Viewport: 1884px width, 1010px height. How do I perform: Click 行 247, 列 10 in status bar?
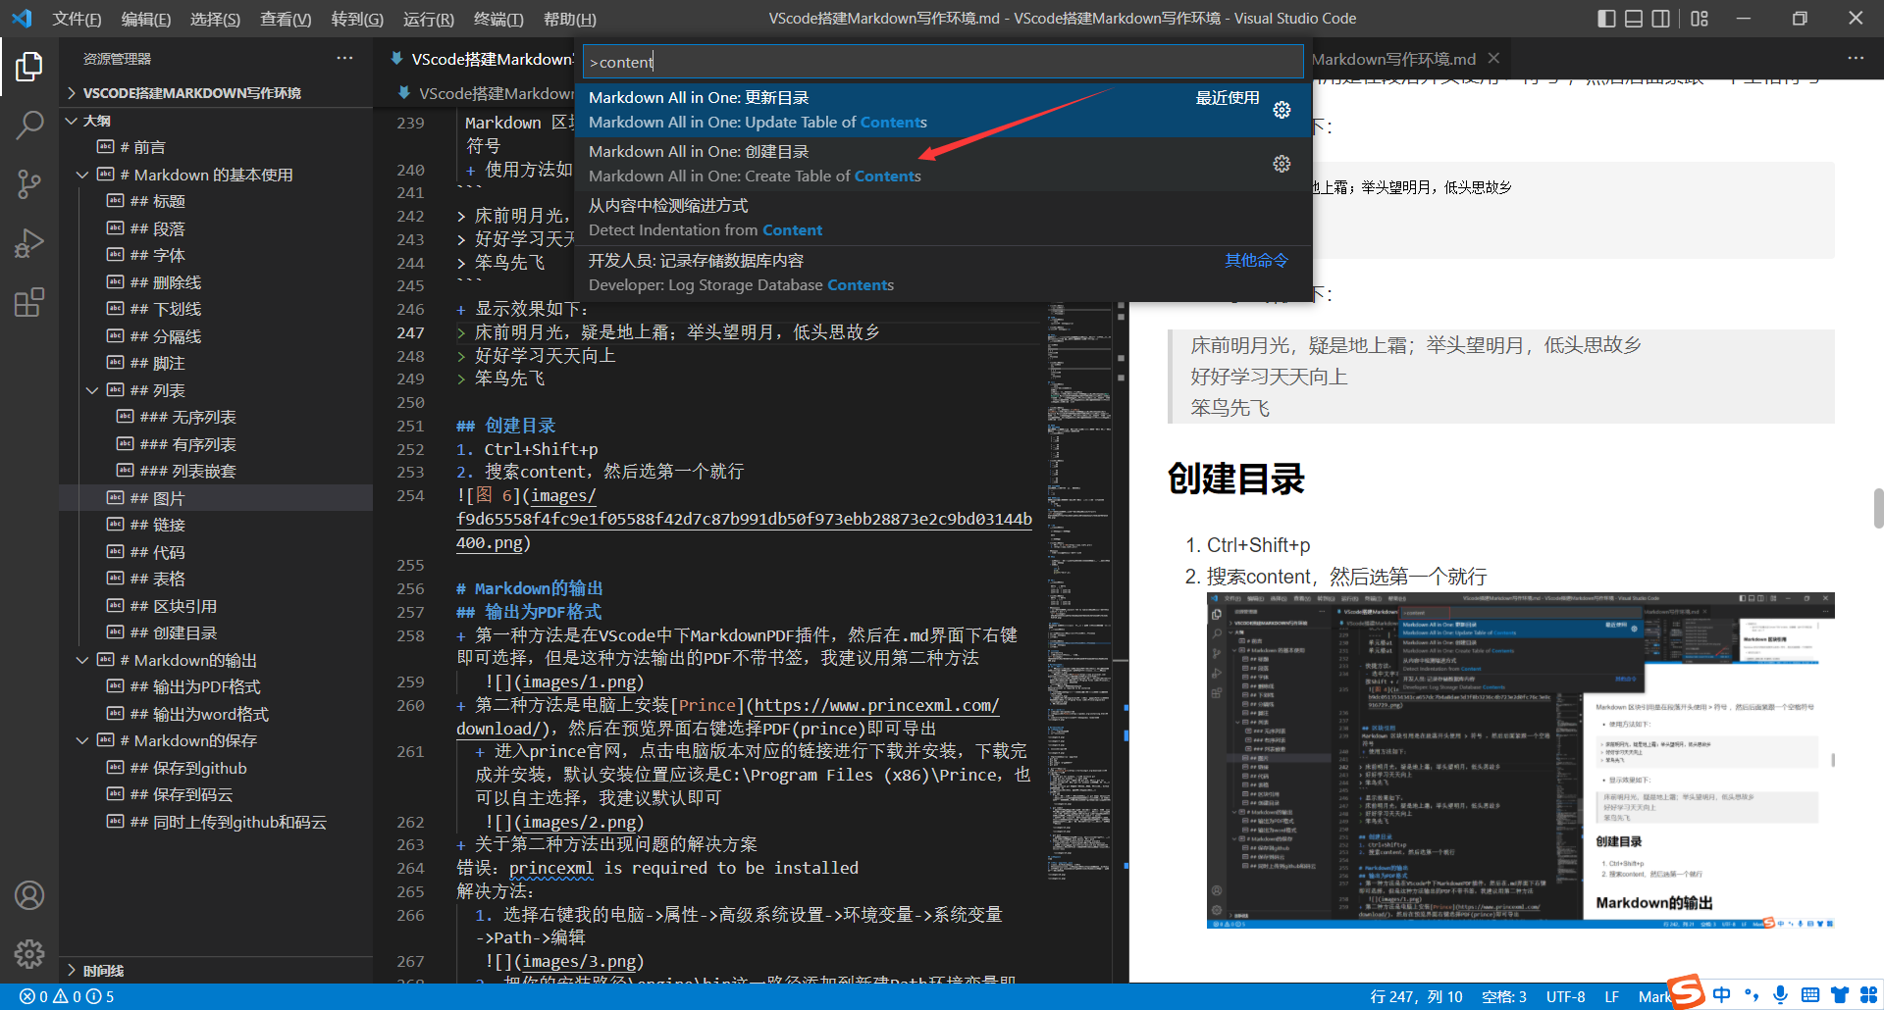[1416, 996]
